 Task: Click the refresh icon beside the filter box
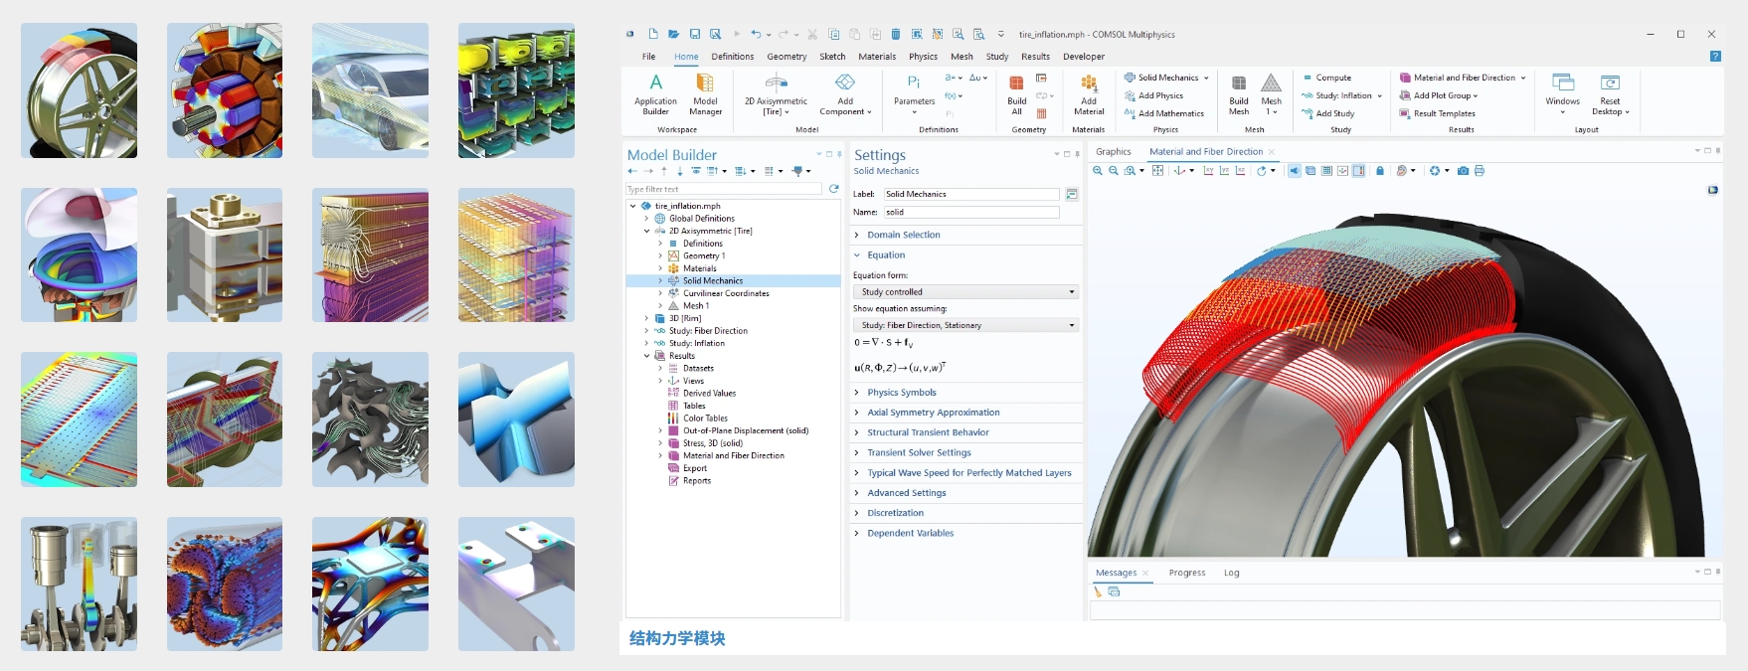(832, 188)
